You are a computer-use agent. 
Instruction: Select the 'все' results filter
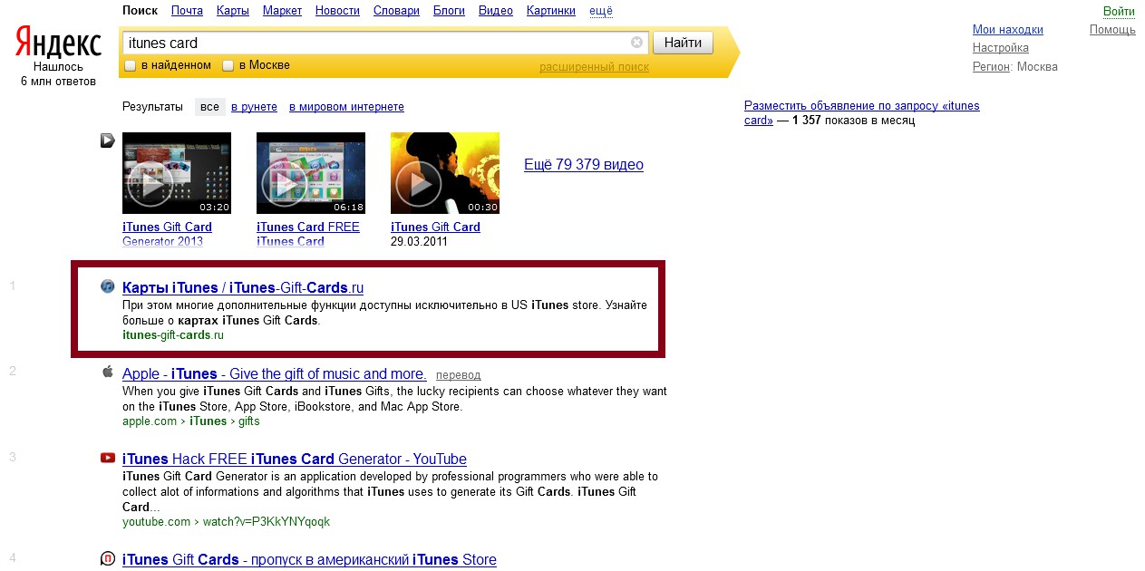click(209, 107)
